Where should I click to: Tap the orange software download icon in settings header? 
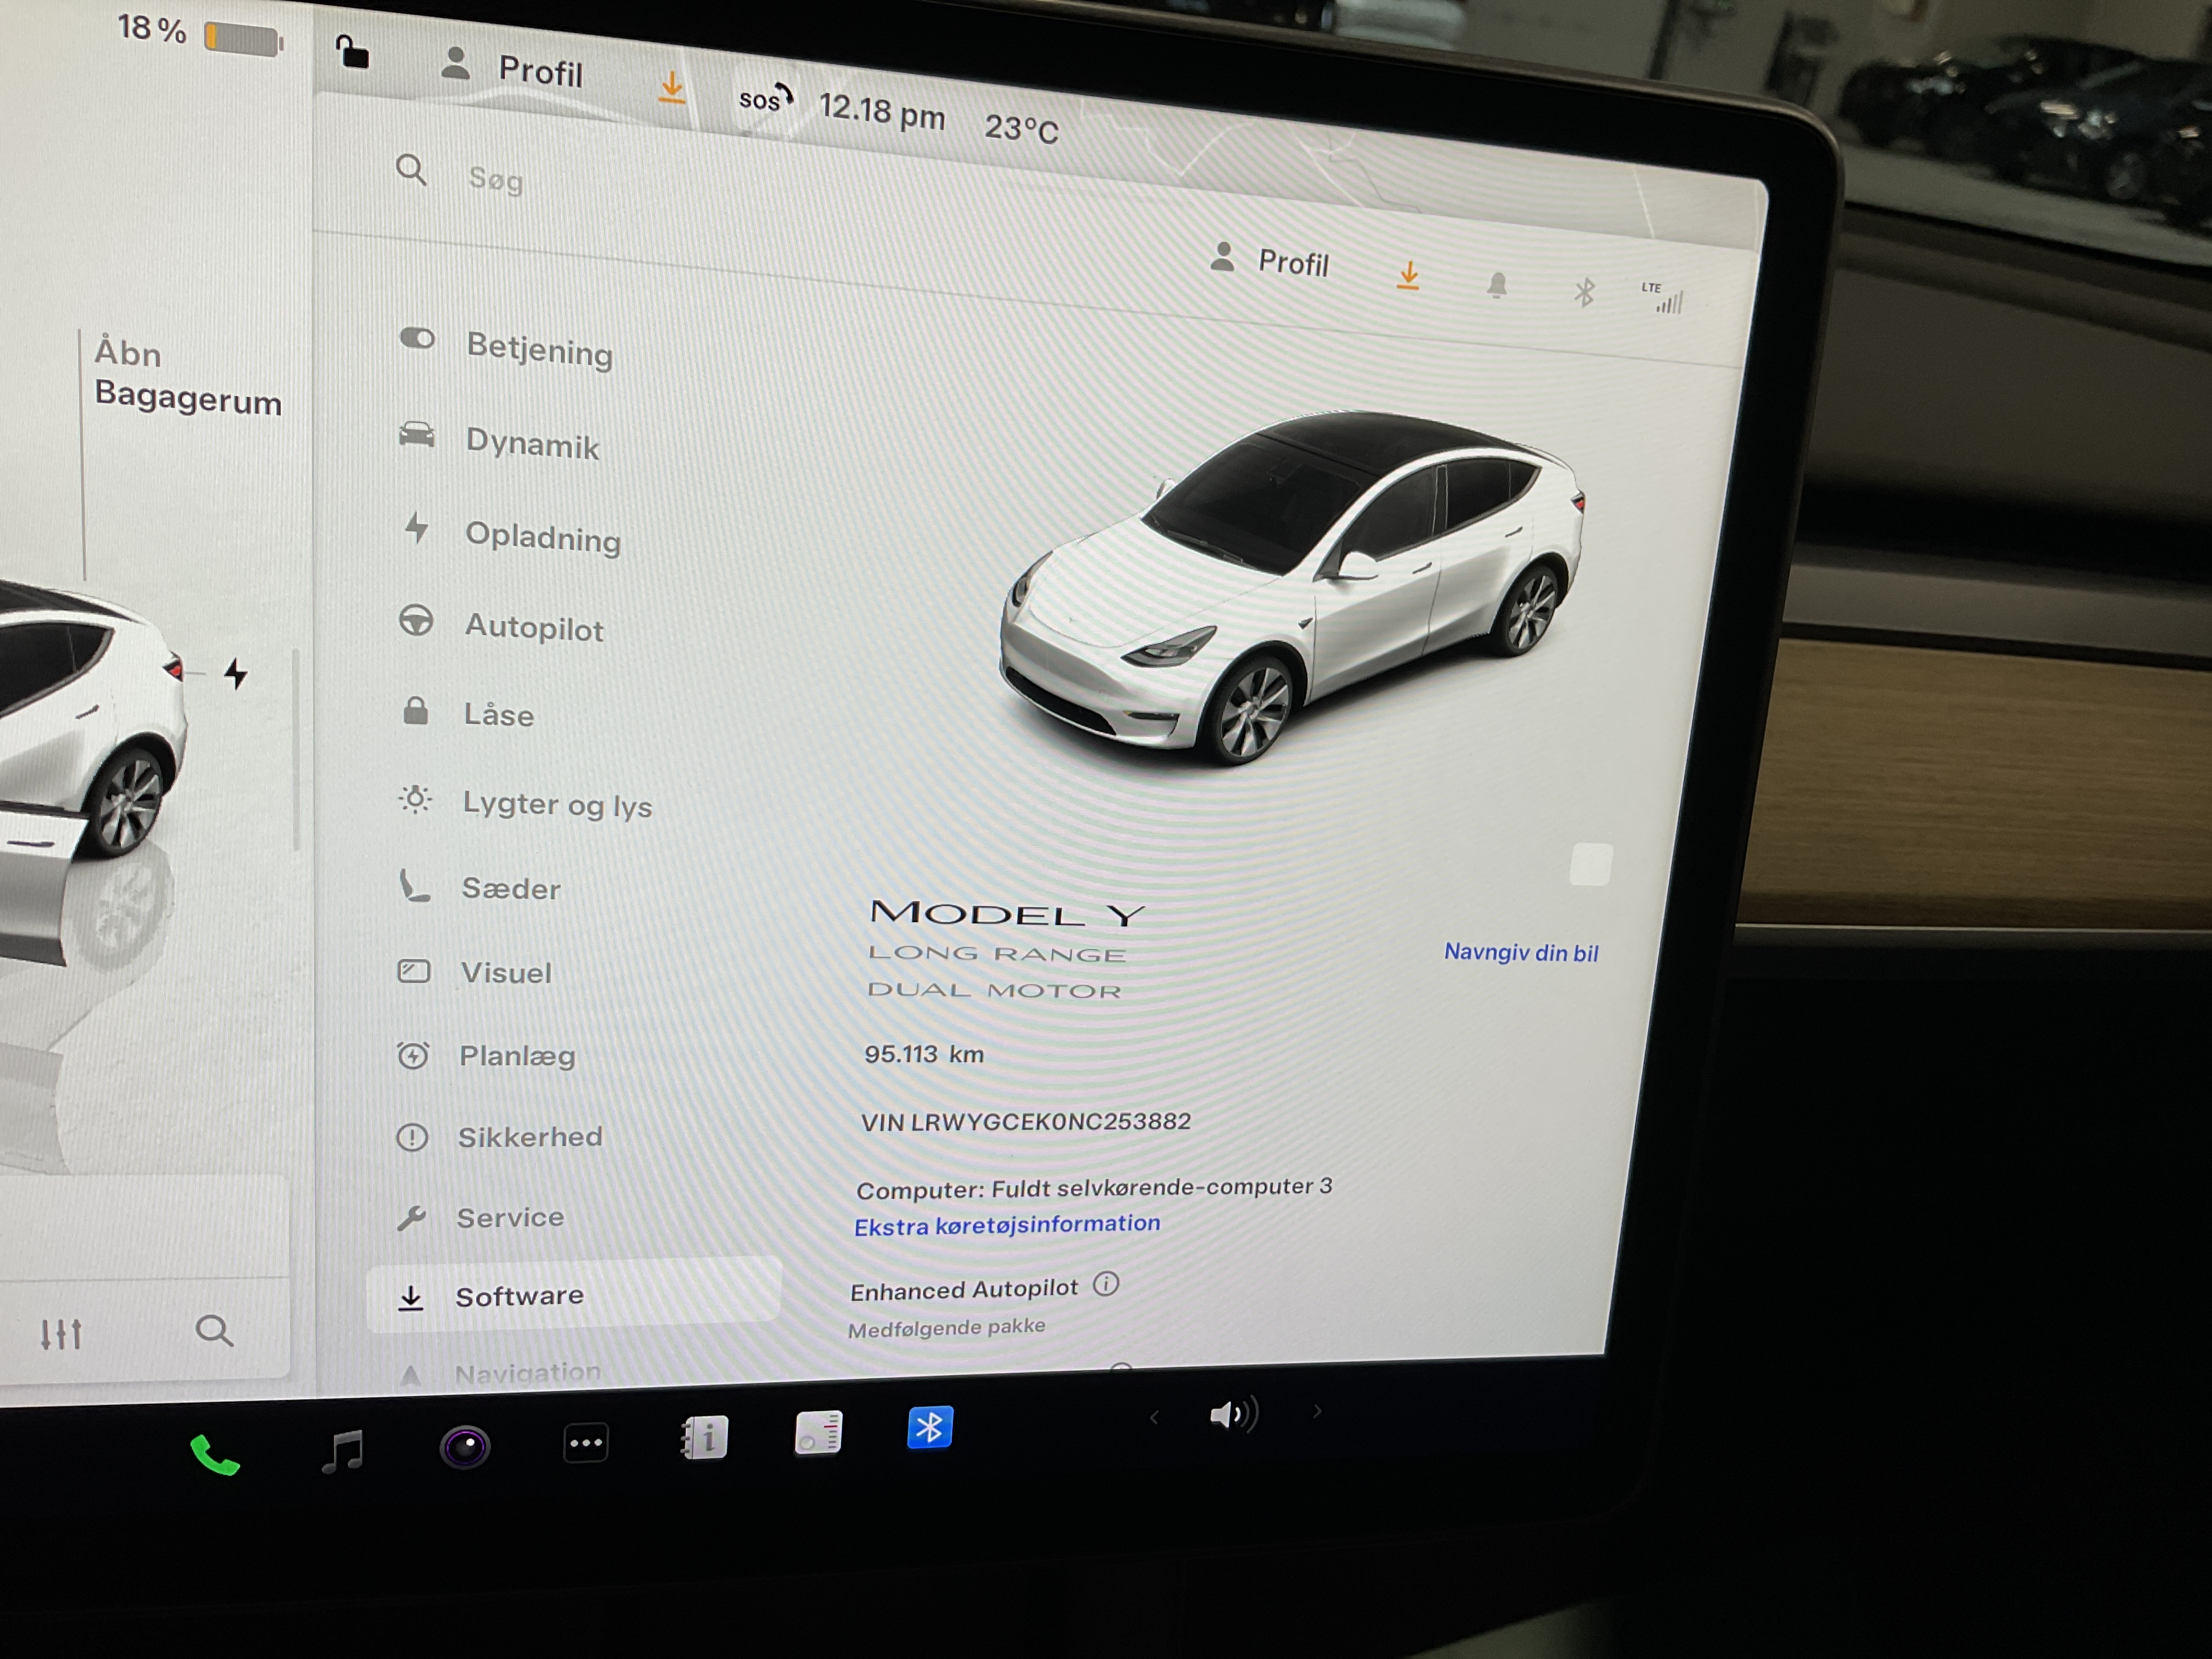click(x=1408, y=275)
